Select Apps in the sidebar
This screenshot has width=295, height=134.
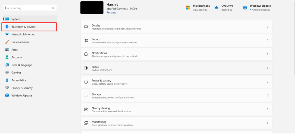14,50
